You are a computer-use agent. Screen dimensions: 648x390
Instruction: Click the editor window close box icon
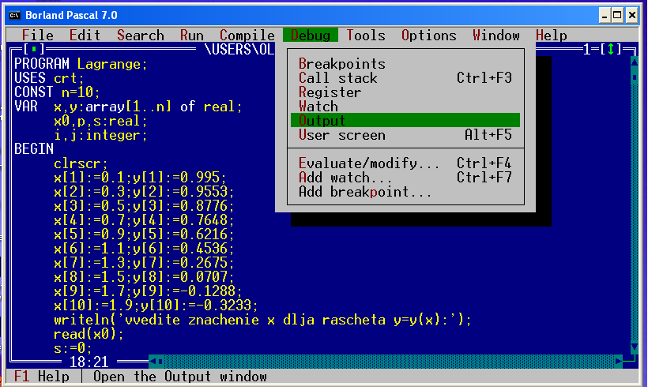[x=34, y=50]
